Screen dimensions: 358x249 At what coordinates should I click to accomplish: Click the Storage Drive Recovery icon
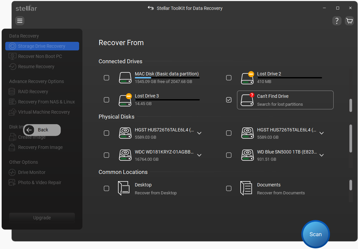(12, 46)
